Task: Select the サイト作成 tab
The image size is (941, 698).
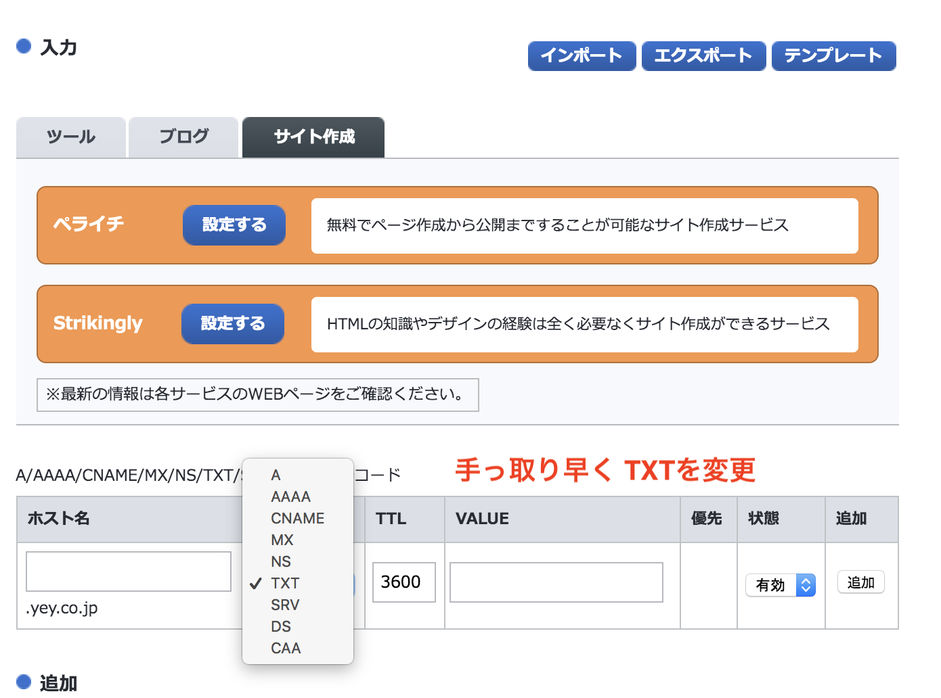Action: 313,137
